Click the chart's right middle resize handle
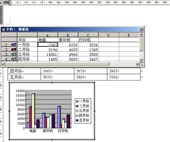The height and width of the screenshot is (142, 170). coord(94,111)
